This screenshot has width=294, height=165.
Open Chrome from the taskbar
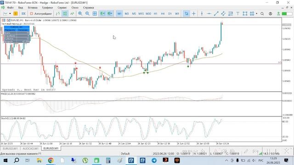pos(51,160)
